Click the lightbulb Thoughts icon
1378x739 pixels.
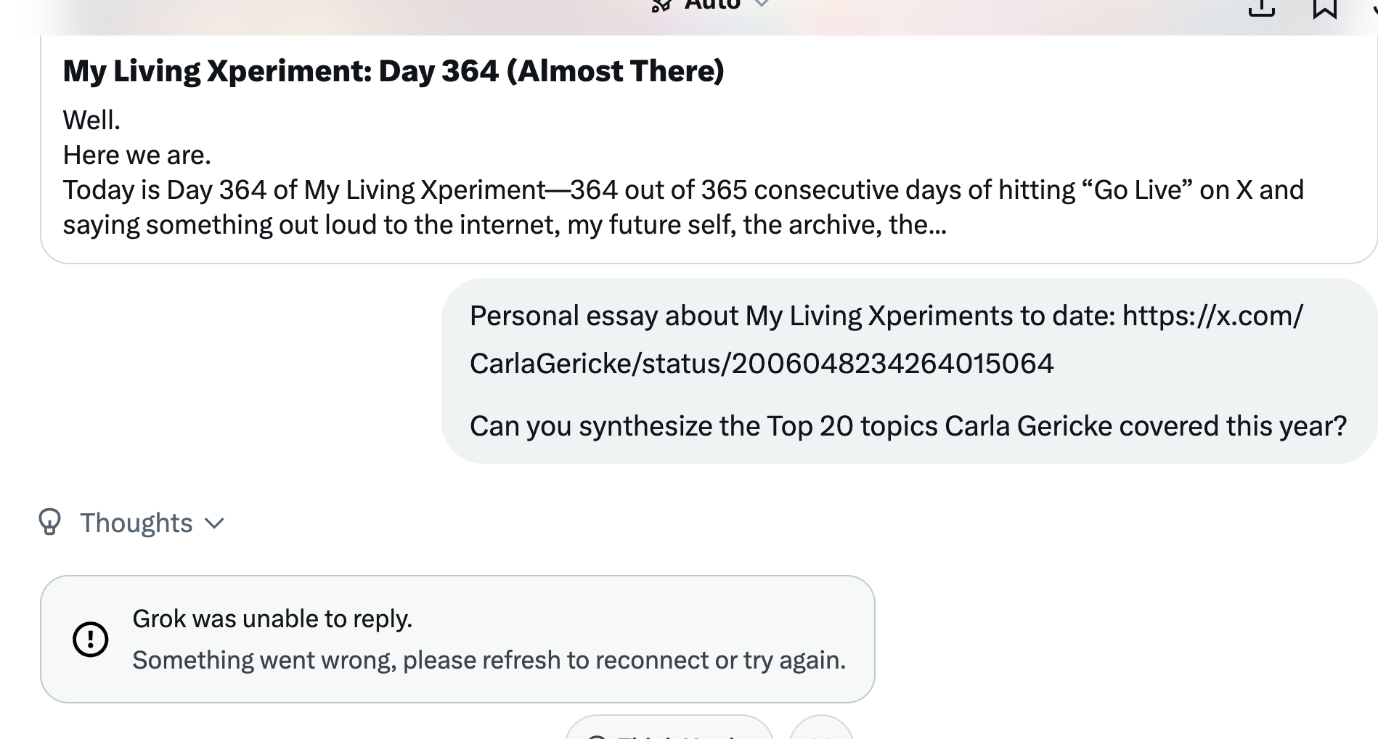coord(49,522)
